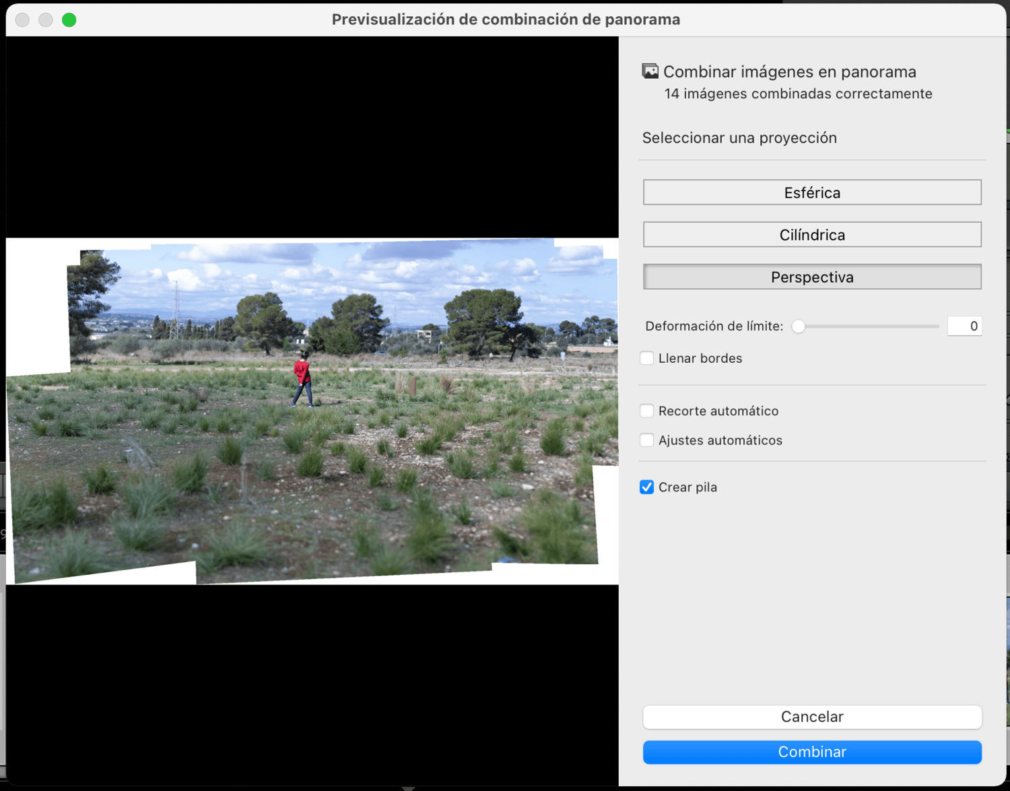Click the blue Combinar button

812,752
